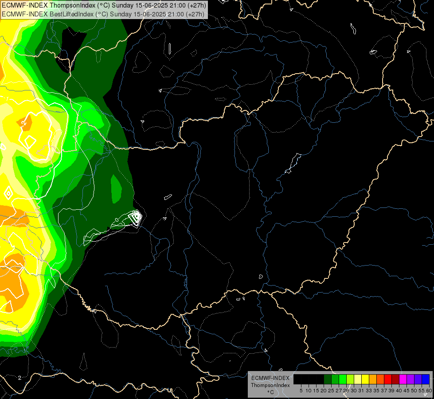Click the °C unit label in legend
Image resolution: width=434 pixels, height=399 pixels.
pos(271,392)
